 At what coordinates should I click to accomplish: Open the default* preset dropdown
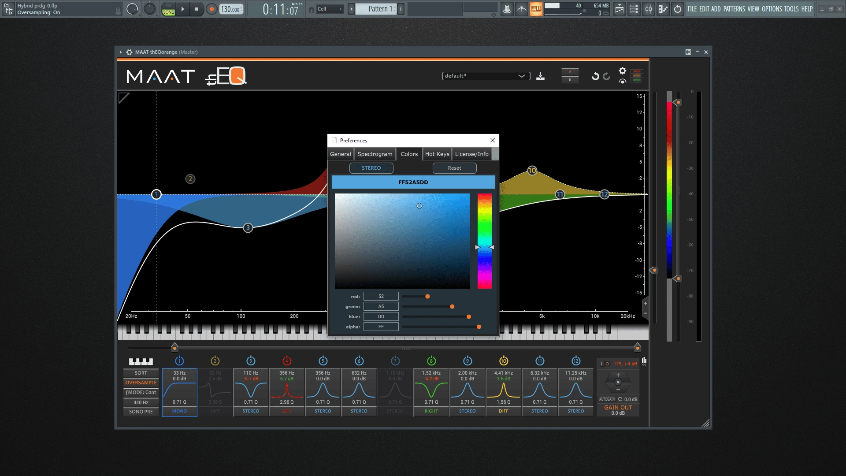(486, 76)
